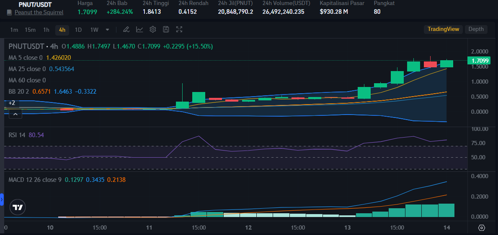Expand the +2 hidden indicators
This screenshot has height=235, width=498.
pyautogui.click(x=12, y=103)
